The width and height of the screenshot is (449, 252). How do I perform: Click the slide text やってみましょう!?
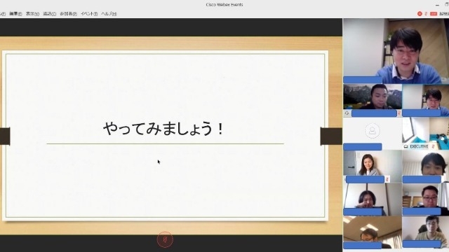(163, 129)
